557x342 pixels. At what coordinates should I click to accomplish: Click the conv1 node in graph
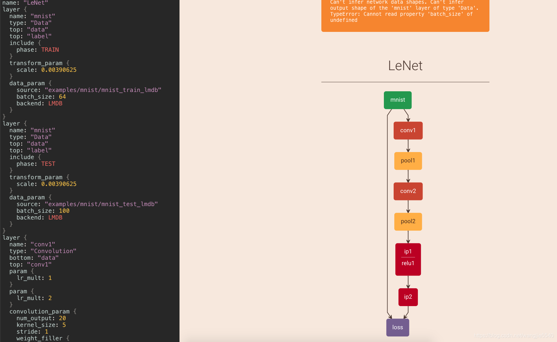pyautogui.click(x=408, y=131)
